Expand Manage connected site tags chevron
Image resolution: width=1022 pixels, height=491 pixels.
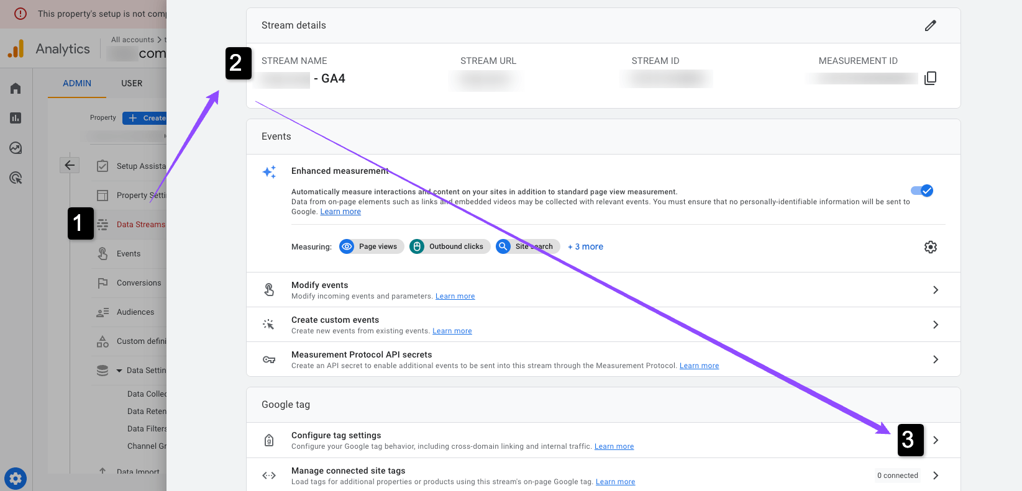936,475
